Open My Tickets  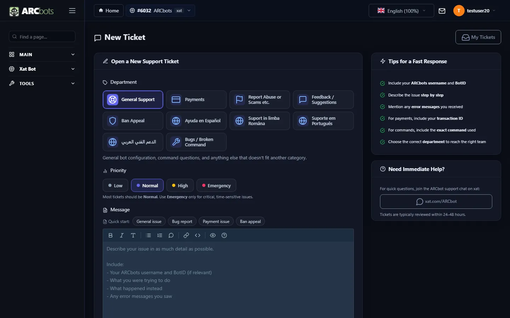pyautogui.click(x=478, y=37)
